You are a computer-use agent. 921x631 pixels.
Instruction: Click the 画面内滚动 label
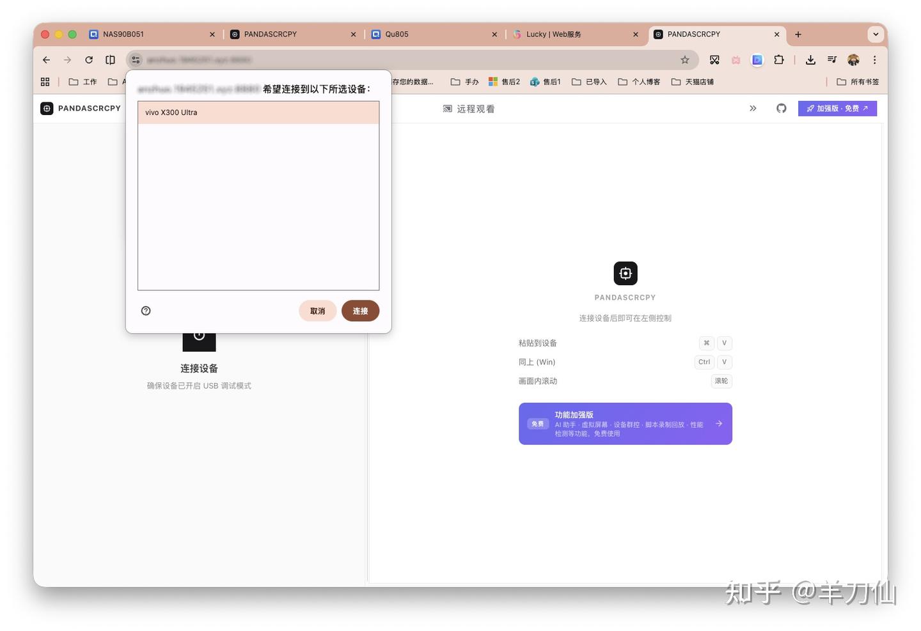[538, 381]
